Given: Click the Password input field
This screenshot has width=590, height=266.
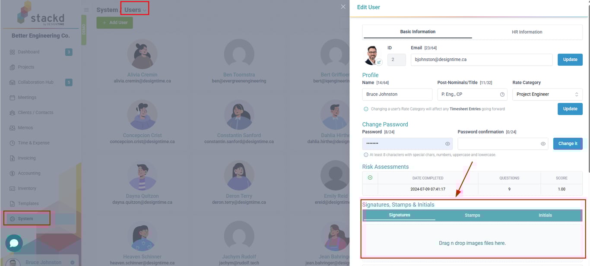Looking at the screenshot, I should click(x=407, y=144).
